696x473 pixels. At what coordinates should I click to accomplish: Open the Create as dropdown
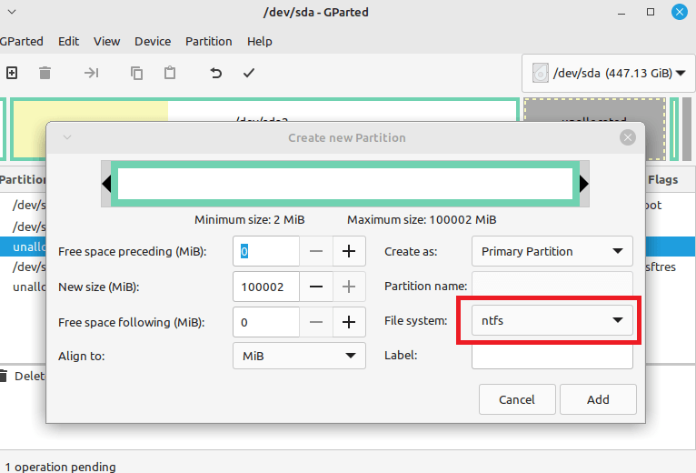coord(552,251)
